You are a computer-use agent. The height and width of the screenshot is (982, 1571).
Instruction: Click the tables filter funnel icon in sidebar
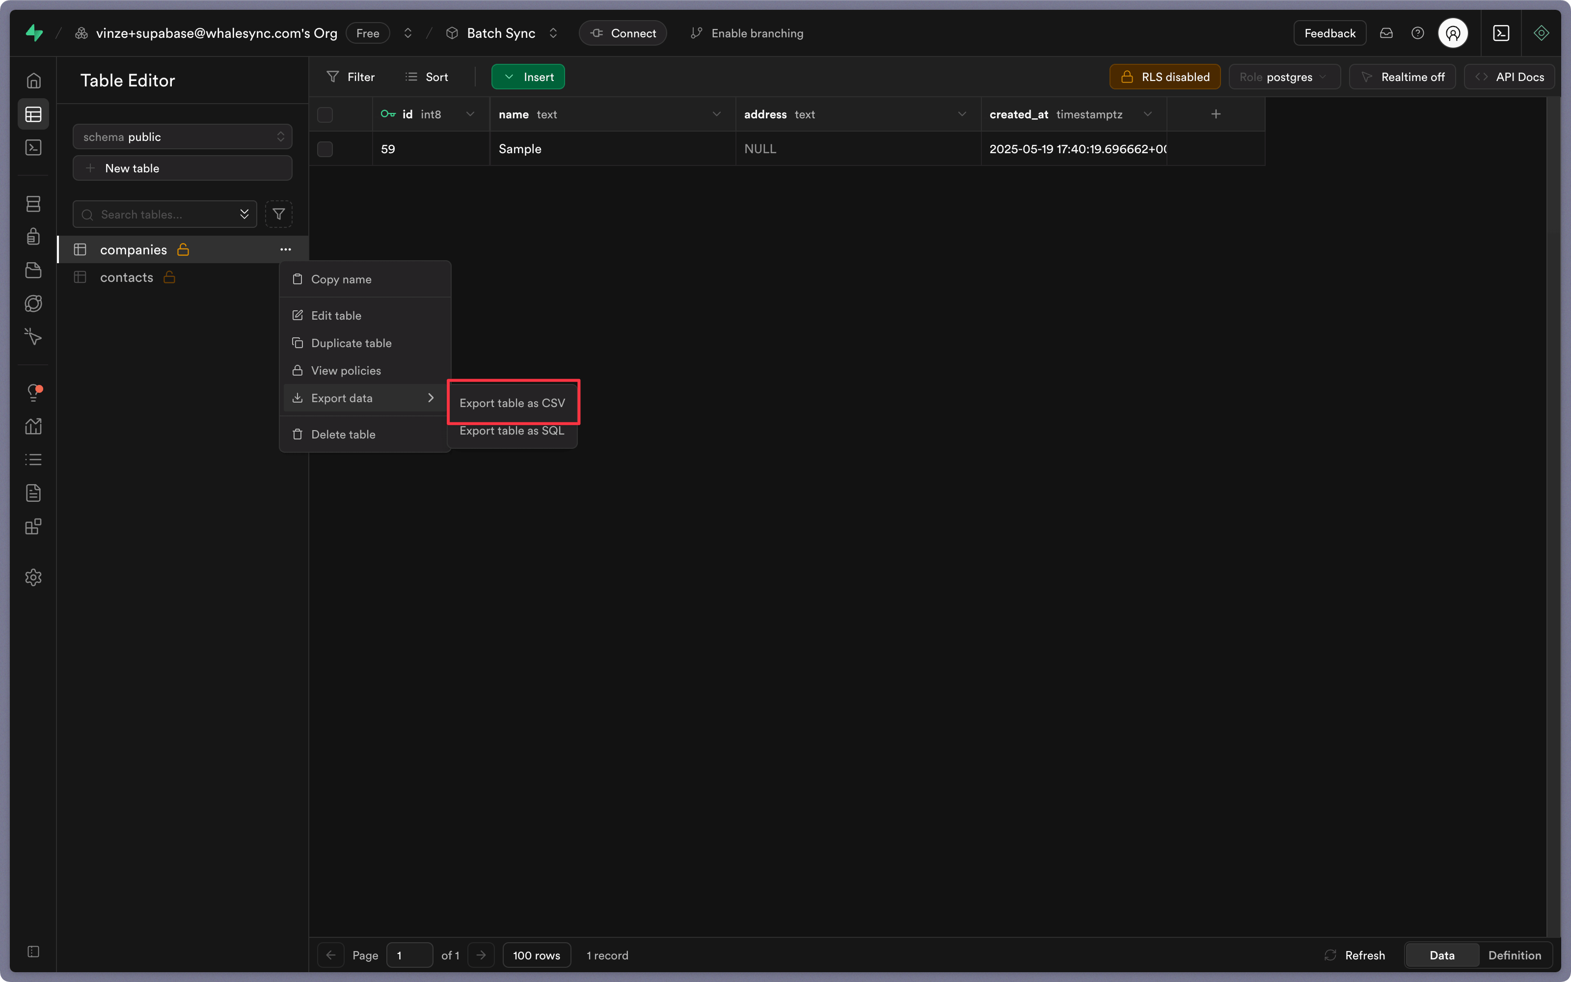278,215
